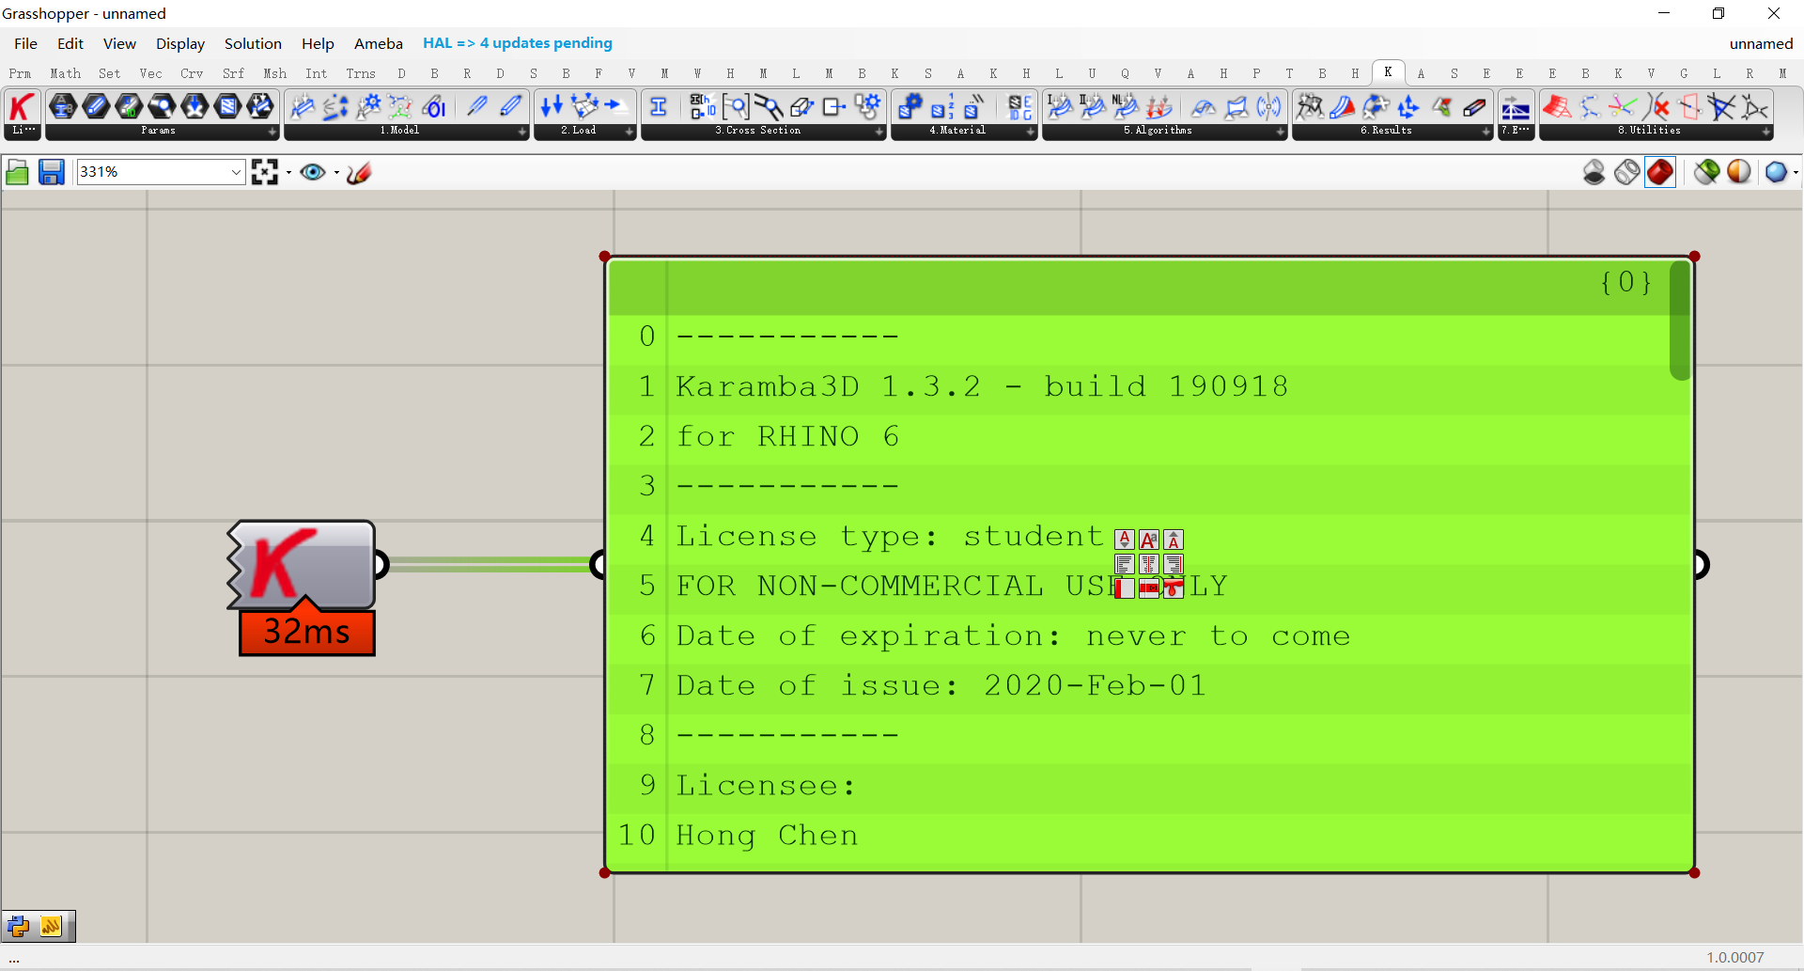
Task: Select the Analyze ThI algorithm icon
Action: [x=1060, y=107]
